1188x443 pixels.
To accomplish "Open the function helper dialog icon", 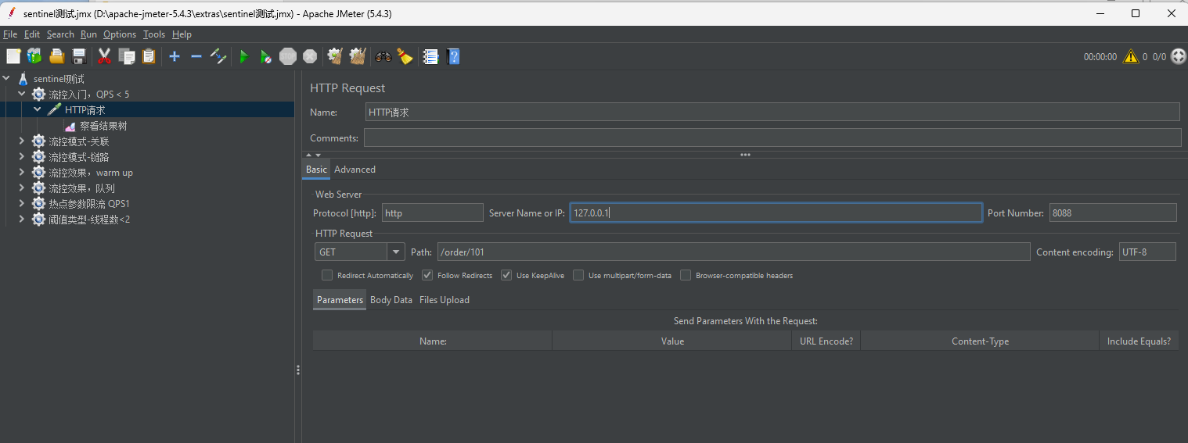I will [x=430, y=56].
